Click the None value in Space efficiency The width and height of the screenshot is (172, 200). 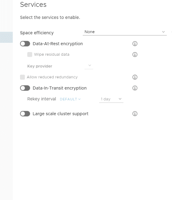click(x=90, y=32)
